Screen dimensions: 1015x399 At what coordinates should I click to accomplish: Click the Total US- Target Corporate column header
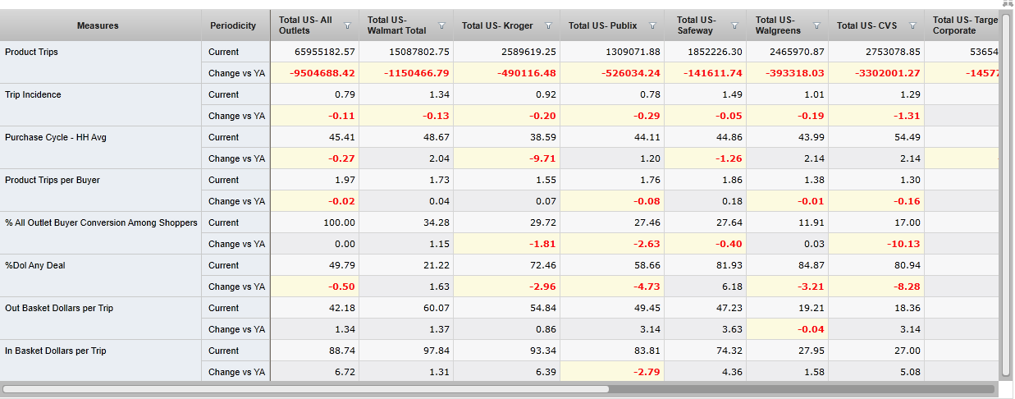click(x=964, y=25)
